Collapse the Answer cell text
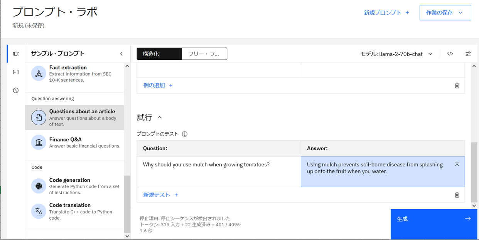 tap(457, 164)
